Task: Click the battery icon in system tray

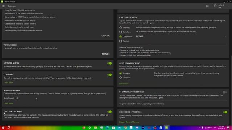Action: tap(208, 127)
